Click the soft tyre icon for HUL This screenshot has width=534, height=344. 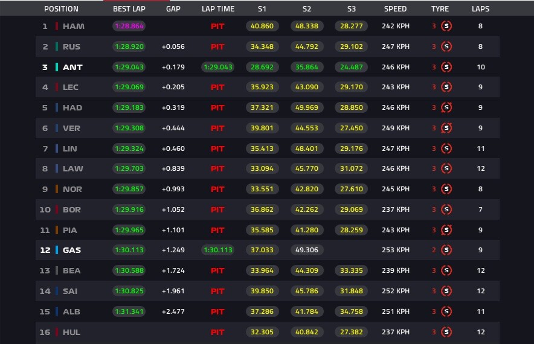[446, 332]
